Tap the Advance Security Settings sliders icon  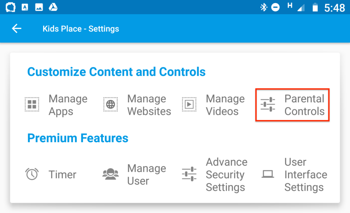point(189,174)
